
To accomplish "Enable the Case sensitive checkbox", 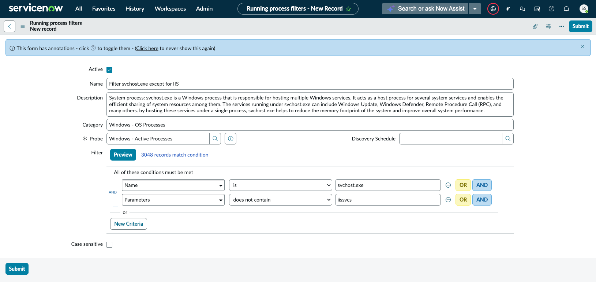I will [x=109, y=244].
